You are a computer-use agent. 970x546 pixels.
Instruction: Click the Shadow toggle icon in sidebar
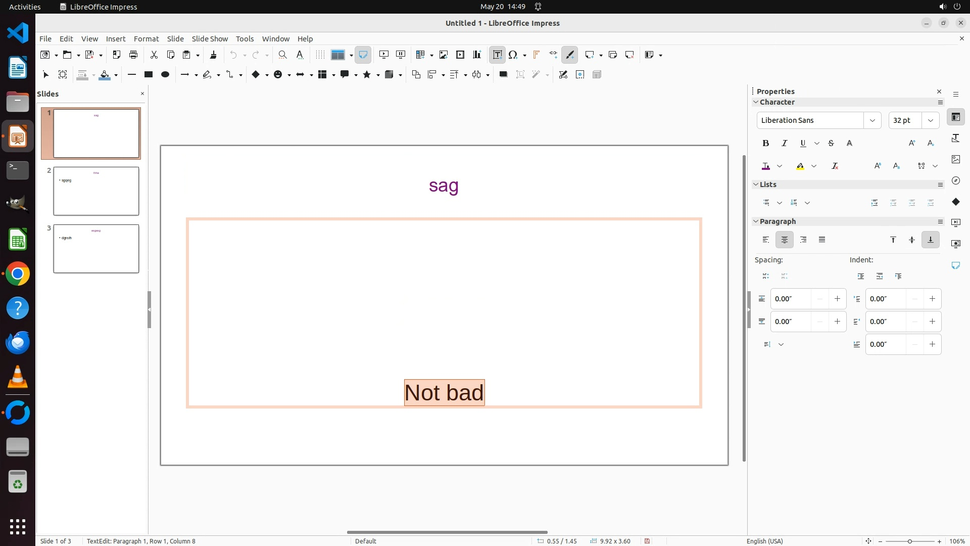pos(849,143)
